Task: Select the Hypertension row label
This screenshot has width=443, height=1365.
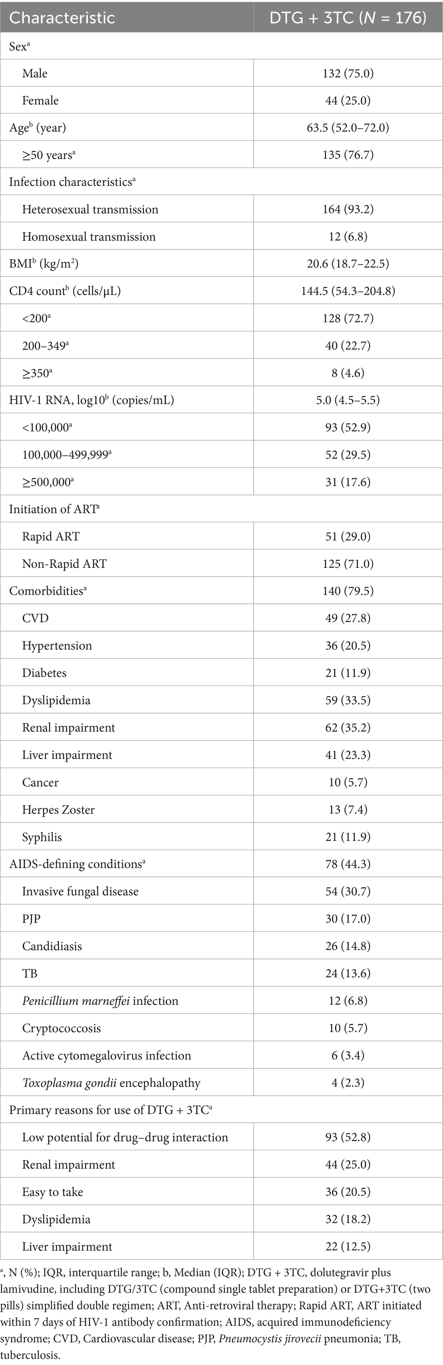Action: [57, 645]
